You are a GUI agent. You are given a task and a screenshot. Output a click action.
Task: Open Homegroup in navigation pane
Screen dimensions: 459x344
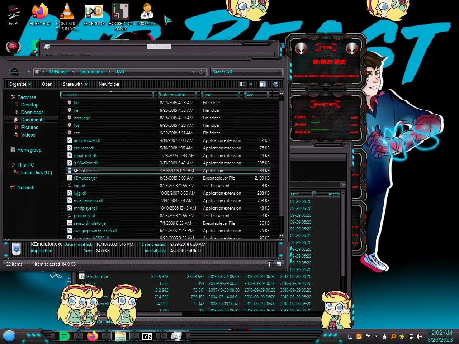29,150
